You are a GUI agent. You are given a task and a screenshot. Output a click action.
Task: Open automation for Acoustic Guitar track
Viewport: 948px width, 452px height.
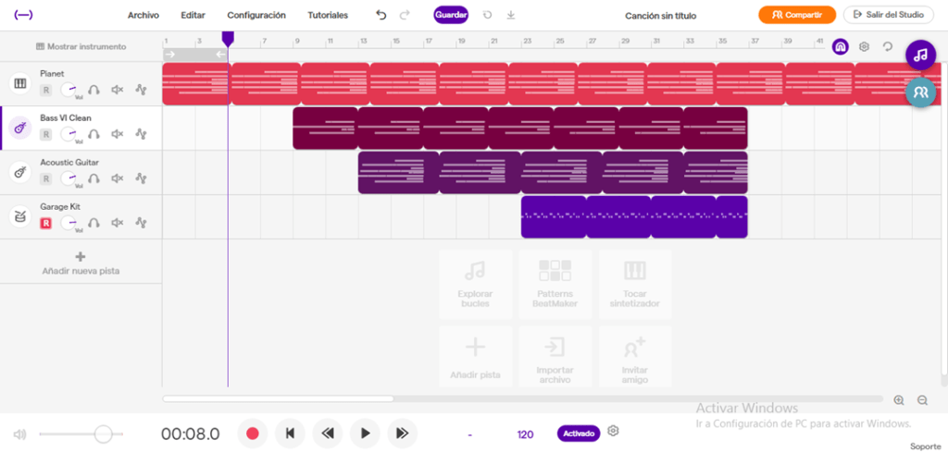pyautogui.click(x=142, y=178)
